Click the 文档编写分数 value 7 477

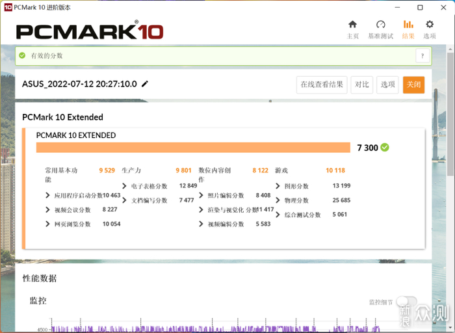187,200
